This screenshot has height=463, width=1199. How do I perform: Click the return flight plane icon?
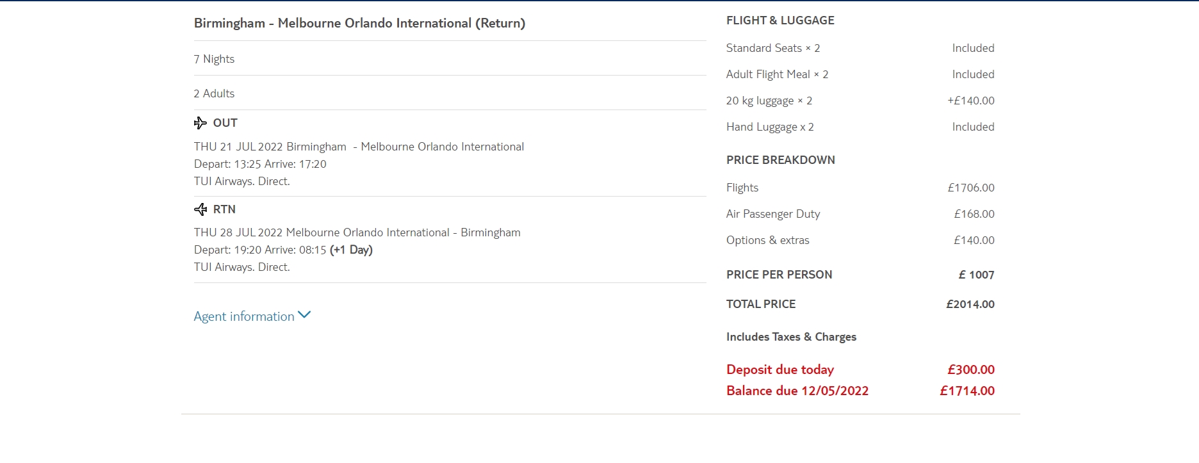click(x=200, y=209)
